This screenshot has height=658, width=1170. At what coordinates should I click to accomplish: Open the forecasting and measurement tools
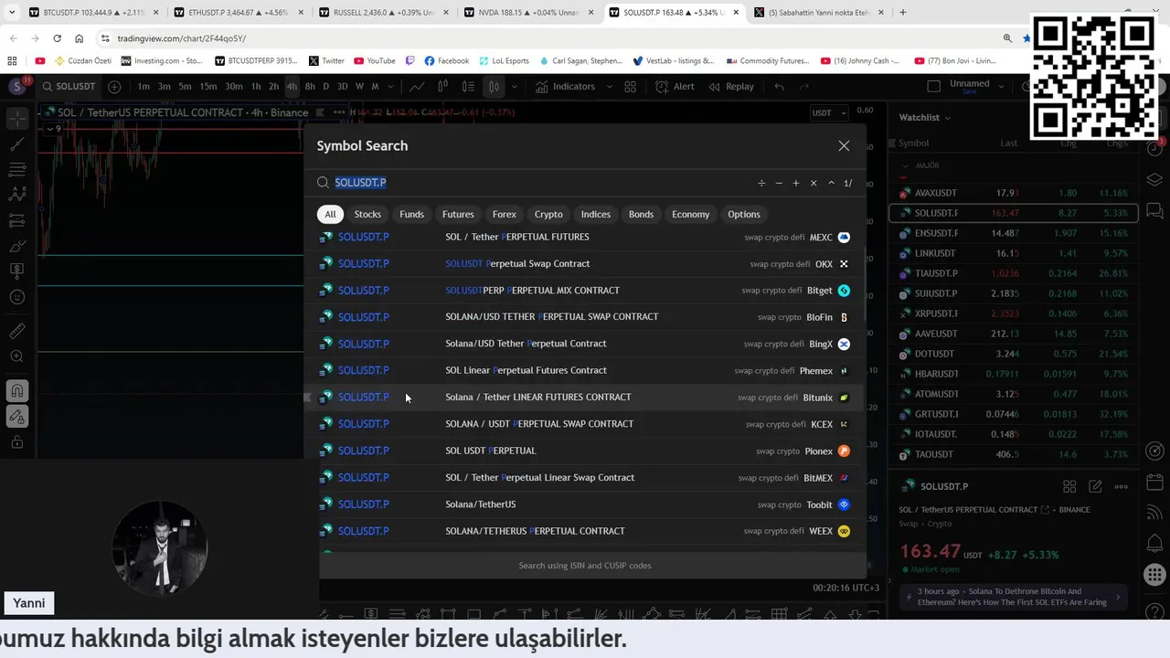[x=16, y=220]
